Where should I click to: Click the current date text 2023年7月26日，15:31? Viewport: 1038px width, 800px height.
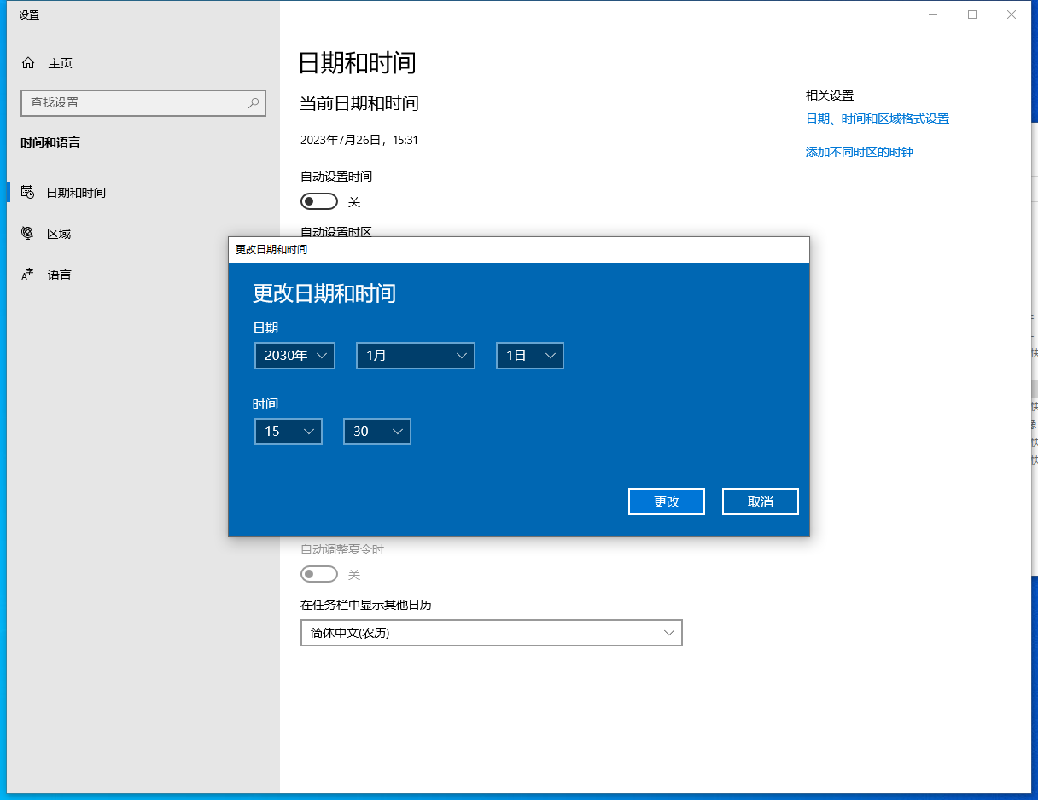359,140
